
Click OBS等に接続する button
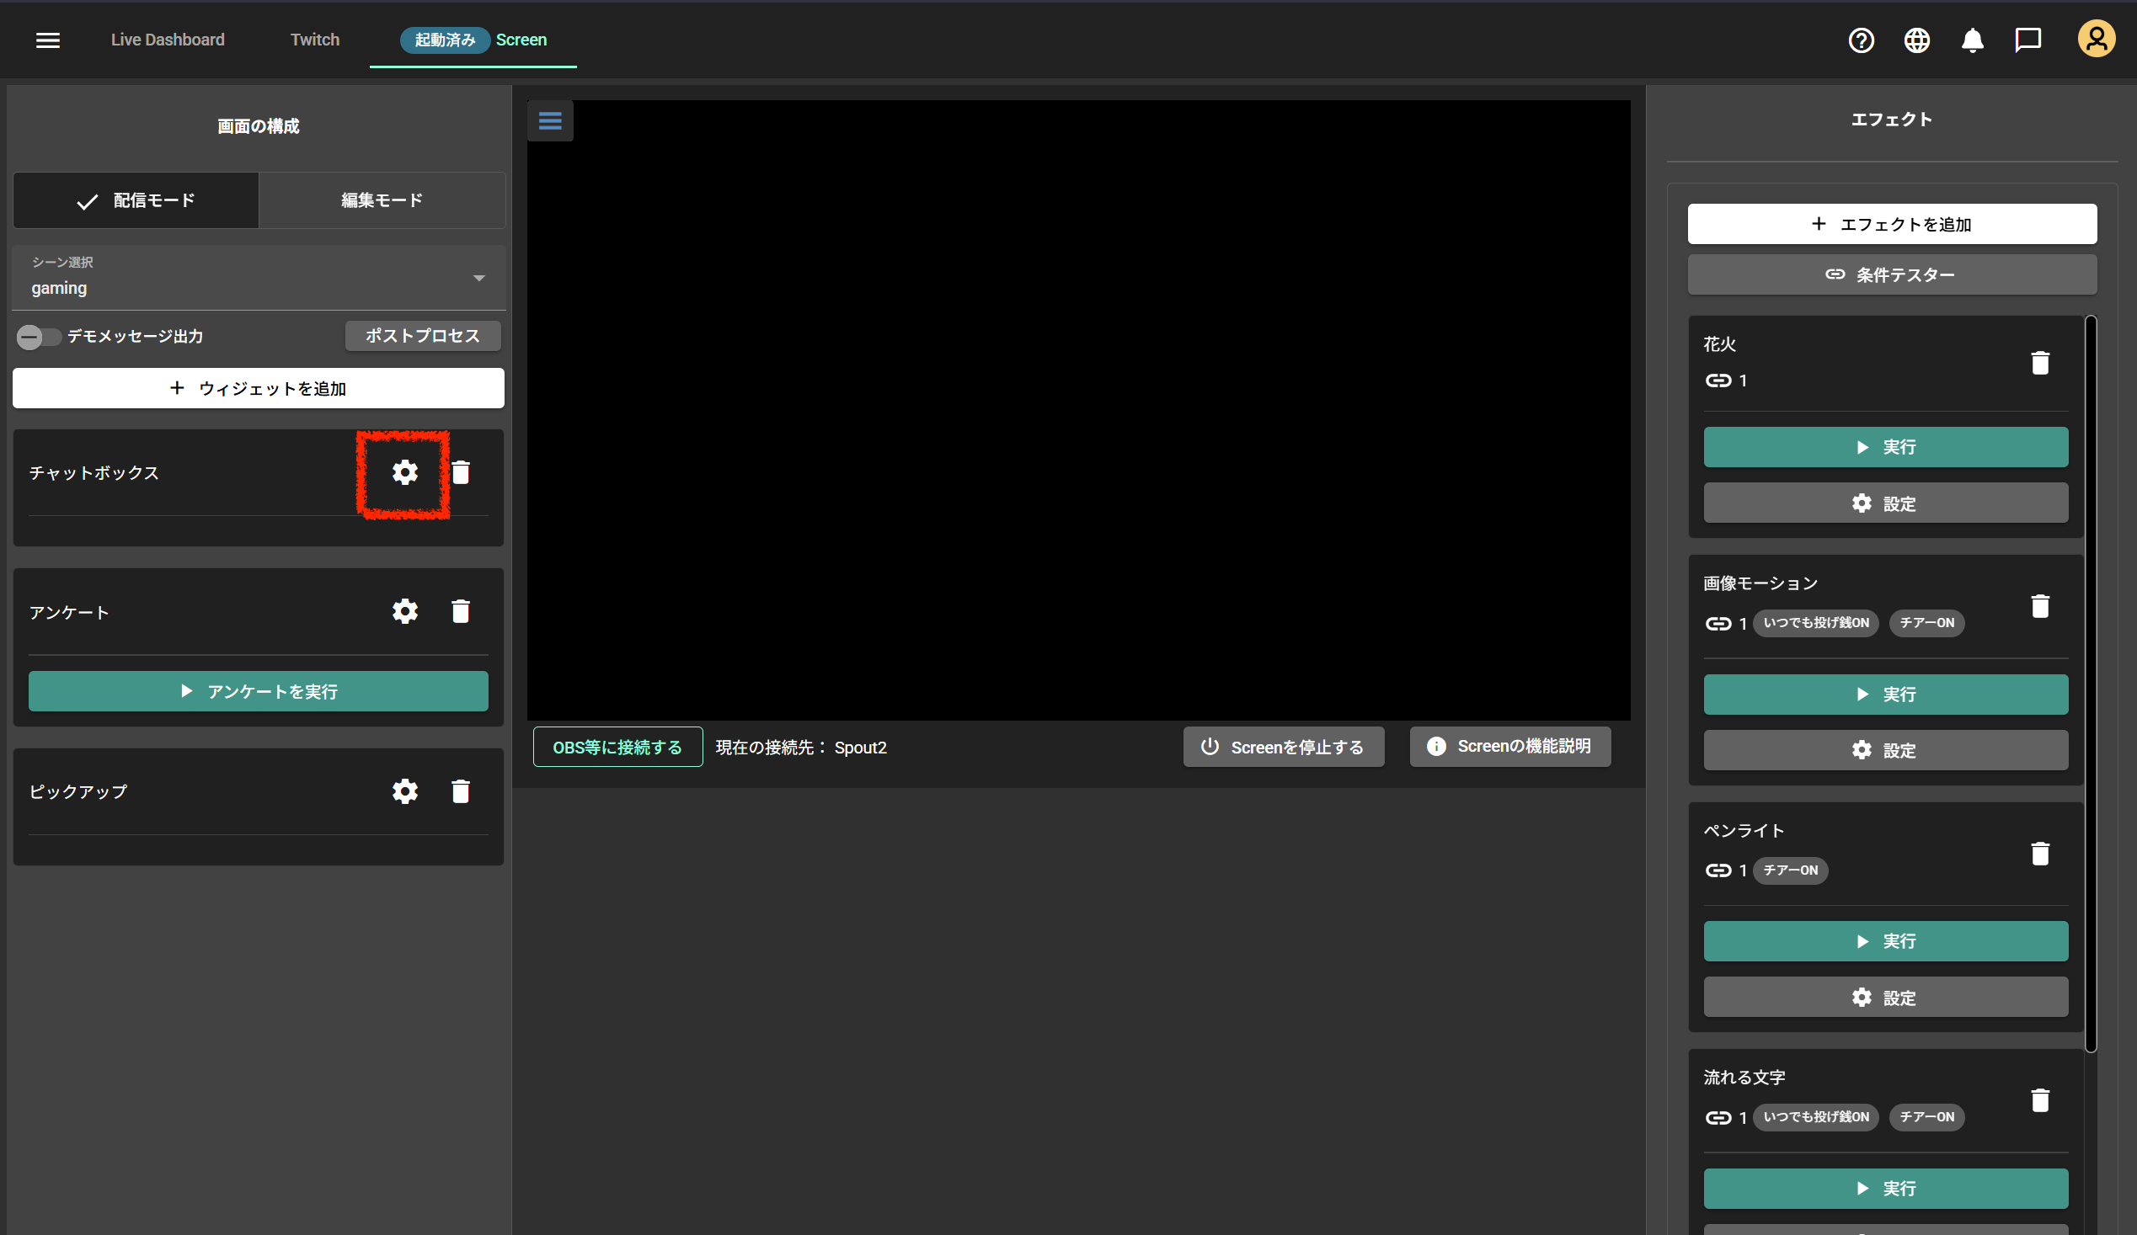tap(617, 747)
